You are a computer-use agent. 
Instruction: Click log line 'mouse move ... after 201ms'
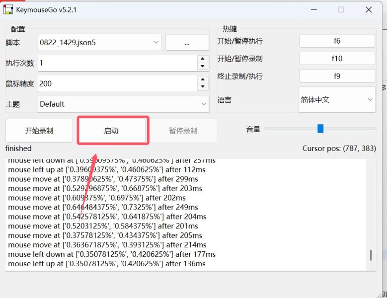(103, 226)
